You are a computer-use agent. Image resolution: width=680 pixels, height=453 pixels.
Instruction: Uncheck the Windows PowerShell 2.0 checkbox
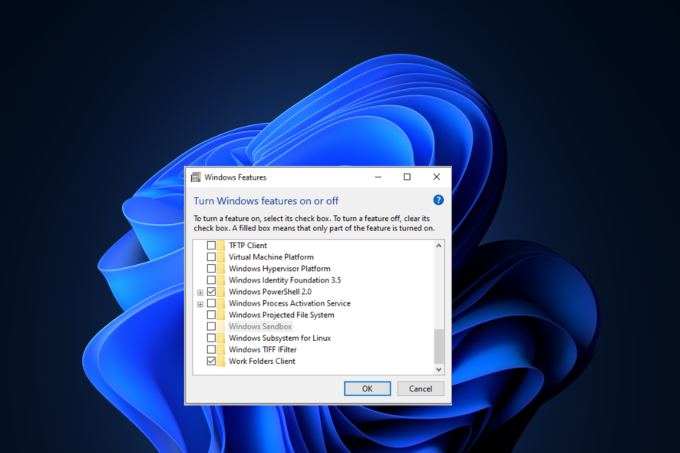[x=211, y=292]
